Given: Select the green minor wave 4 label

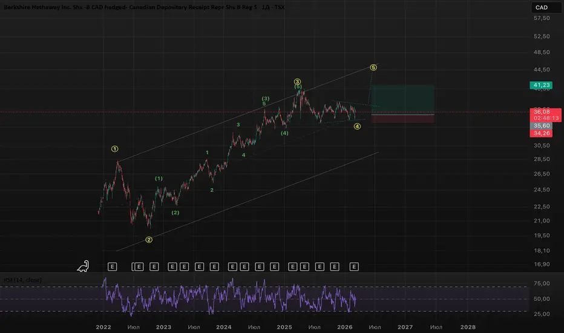Looking at the screenshot, I should click(x=243, y=155).
